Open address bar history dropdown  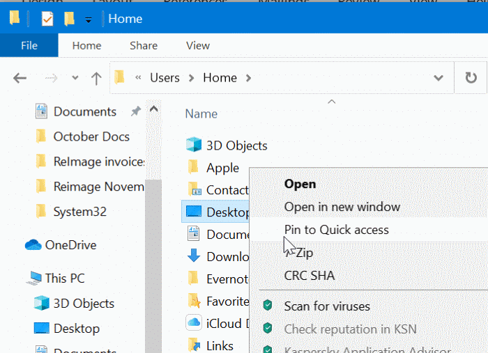coord(439,78)
